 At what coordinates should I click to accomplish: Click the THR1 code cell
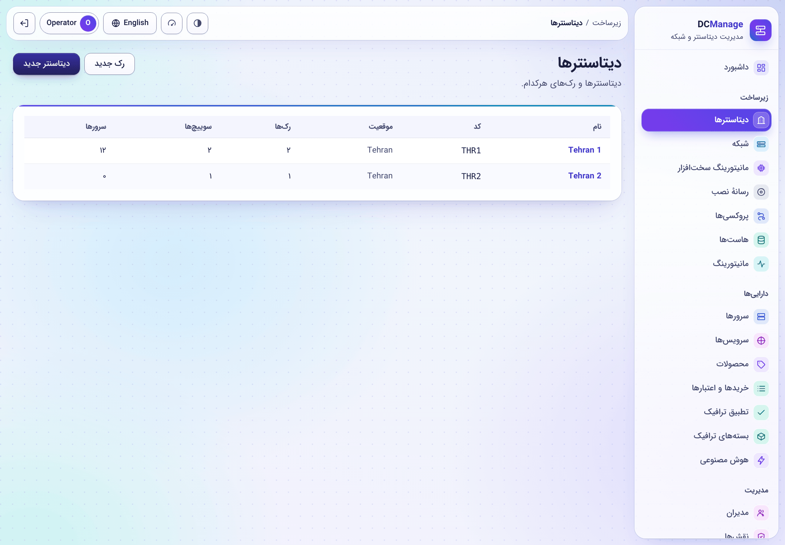(x=471, y=150)
